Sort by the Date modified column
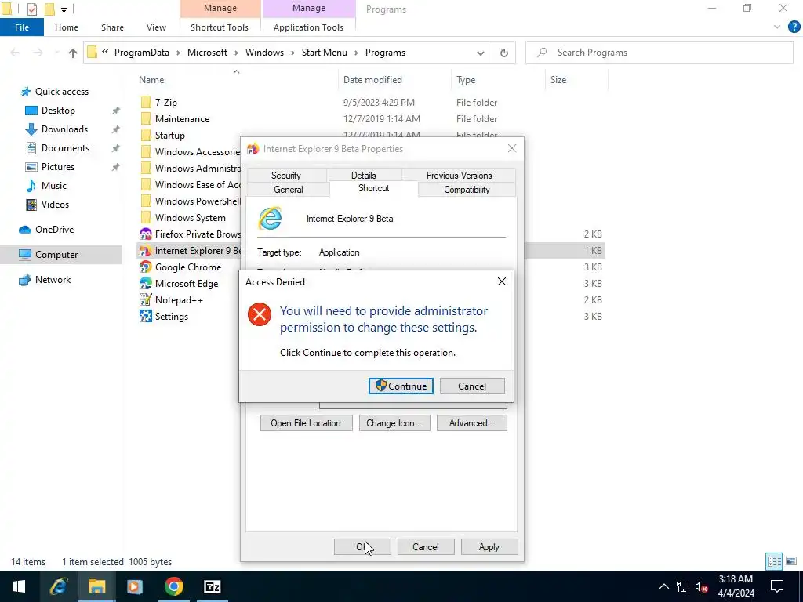803x602 pixels. (x=372, y=80)
